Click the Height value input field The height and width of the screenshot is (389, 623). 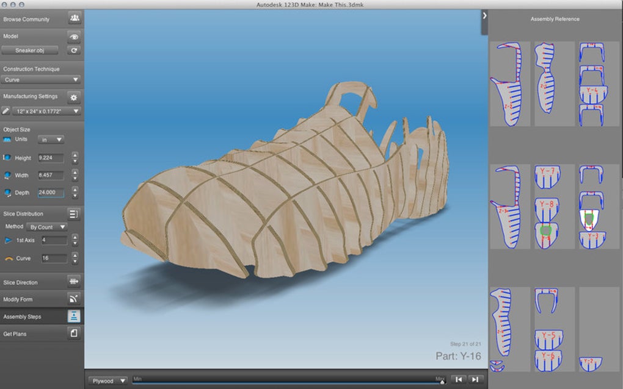pyautogui.click(x=51, y=158)
